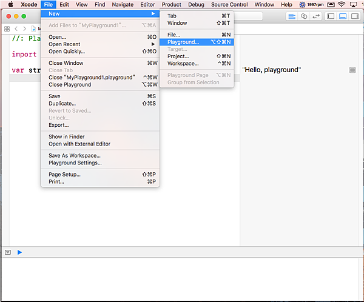Choose New Tab from submenu
This screenshot has width=364, height=302.
click(197, 16)
